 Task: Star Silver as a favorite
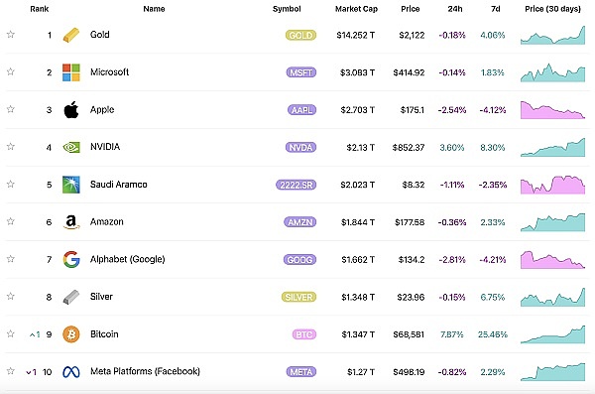11,296
